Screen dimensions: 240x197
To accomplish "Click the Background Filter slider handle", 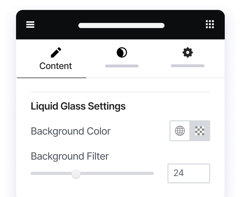I will click(76, 174).
